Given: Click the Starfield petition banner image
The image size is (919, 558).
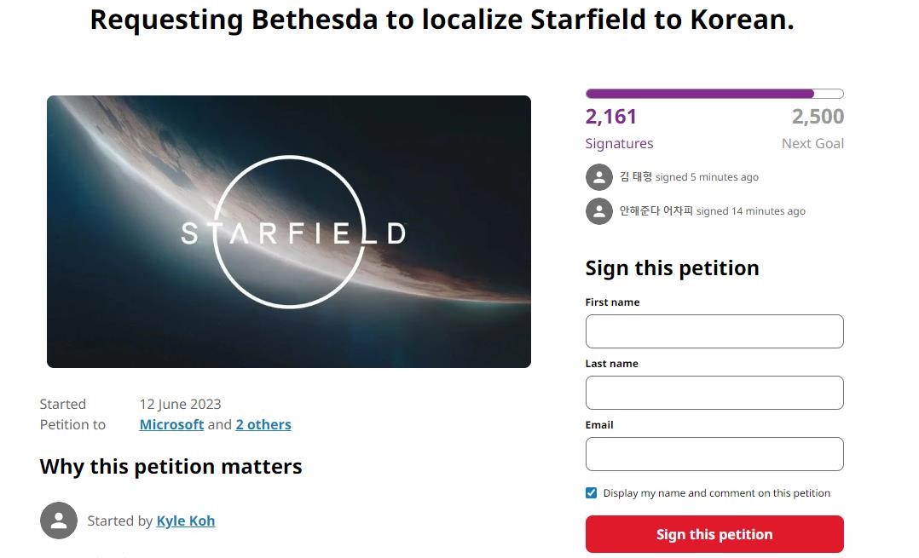Looking at the screenshot, I should (289, 232).
